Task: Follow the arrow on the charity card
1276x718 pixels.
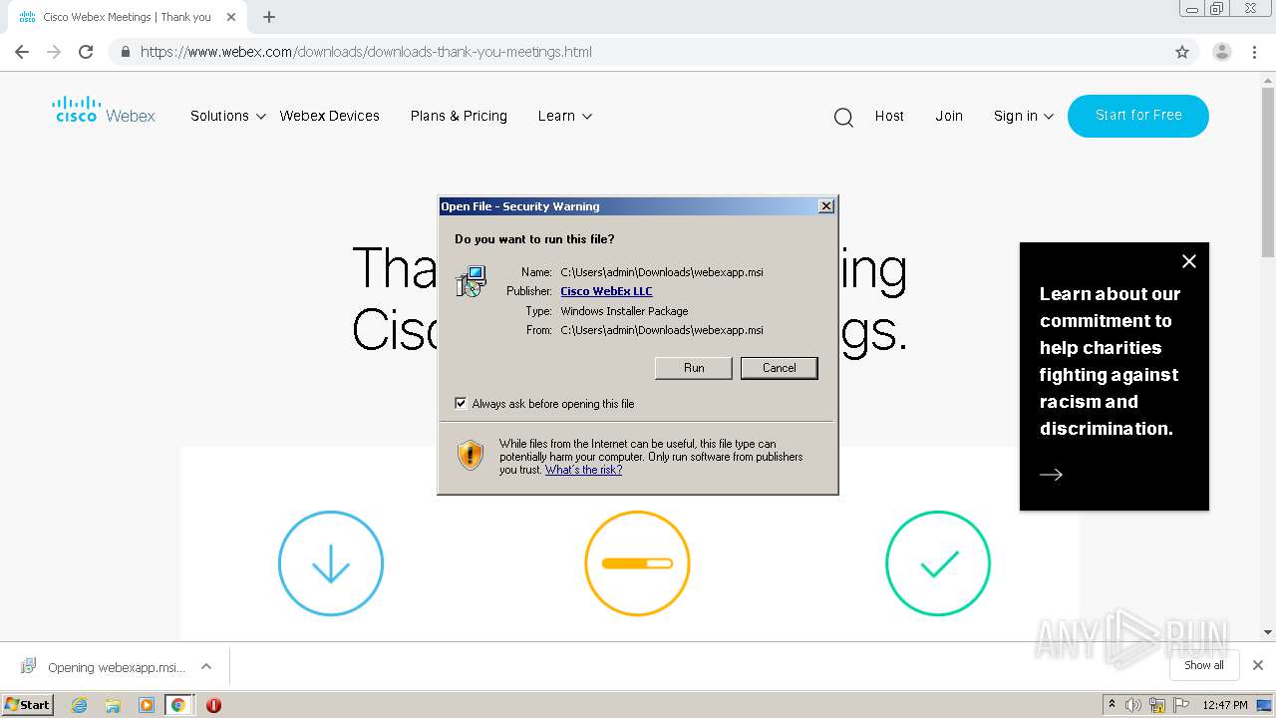Action: pyautogui.click(x=1052, y=475)
